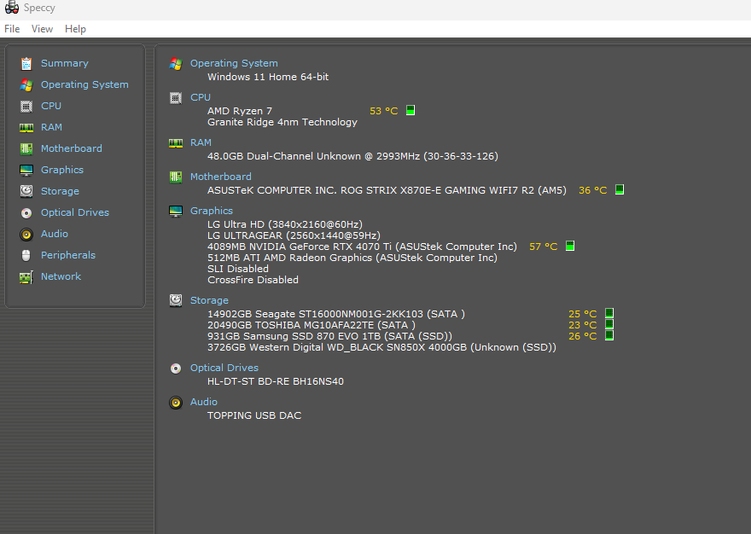Click the Operating System Windows flag sidebar icon

[26, 85]
